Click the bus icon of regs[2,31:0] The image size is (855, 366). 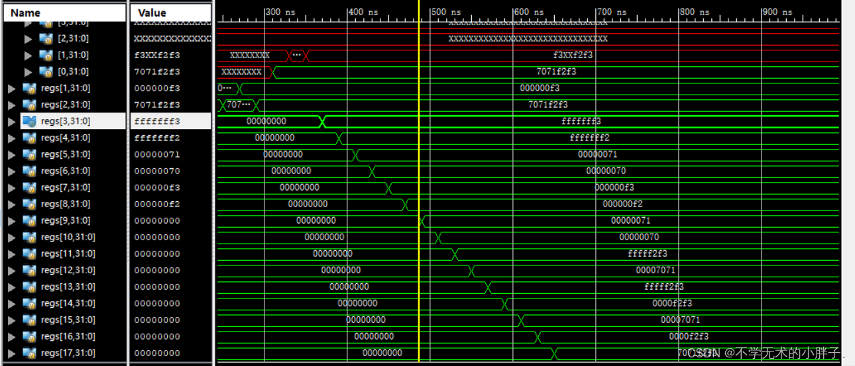[x=29, y=105]
